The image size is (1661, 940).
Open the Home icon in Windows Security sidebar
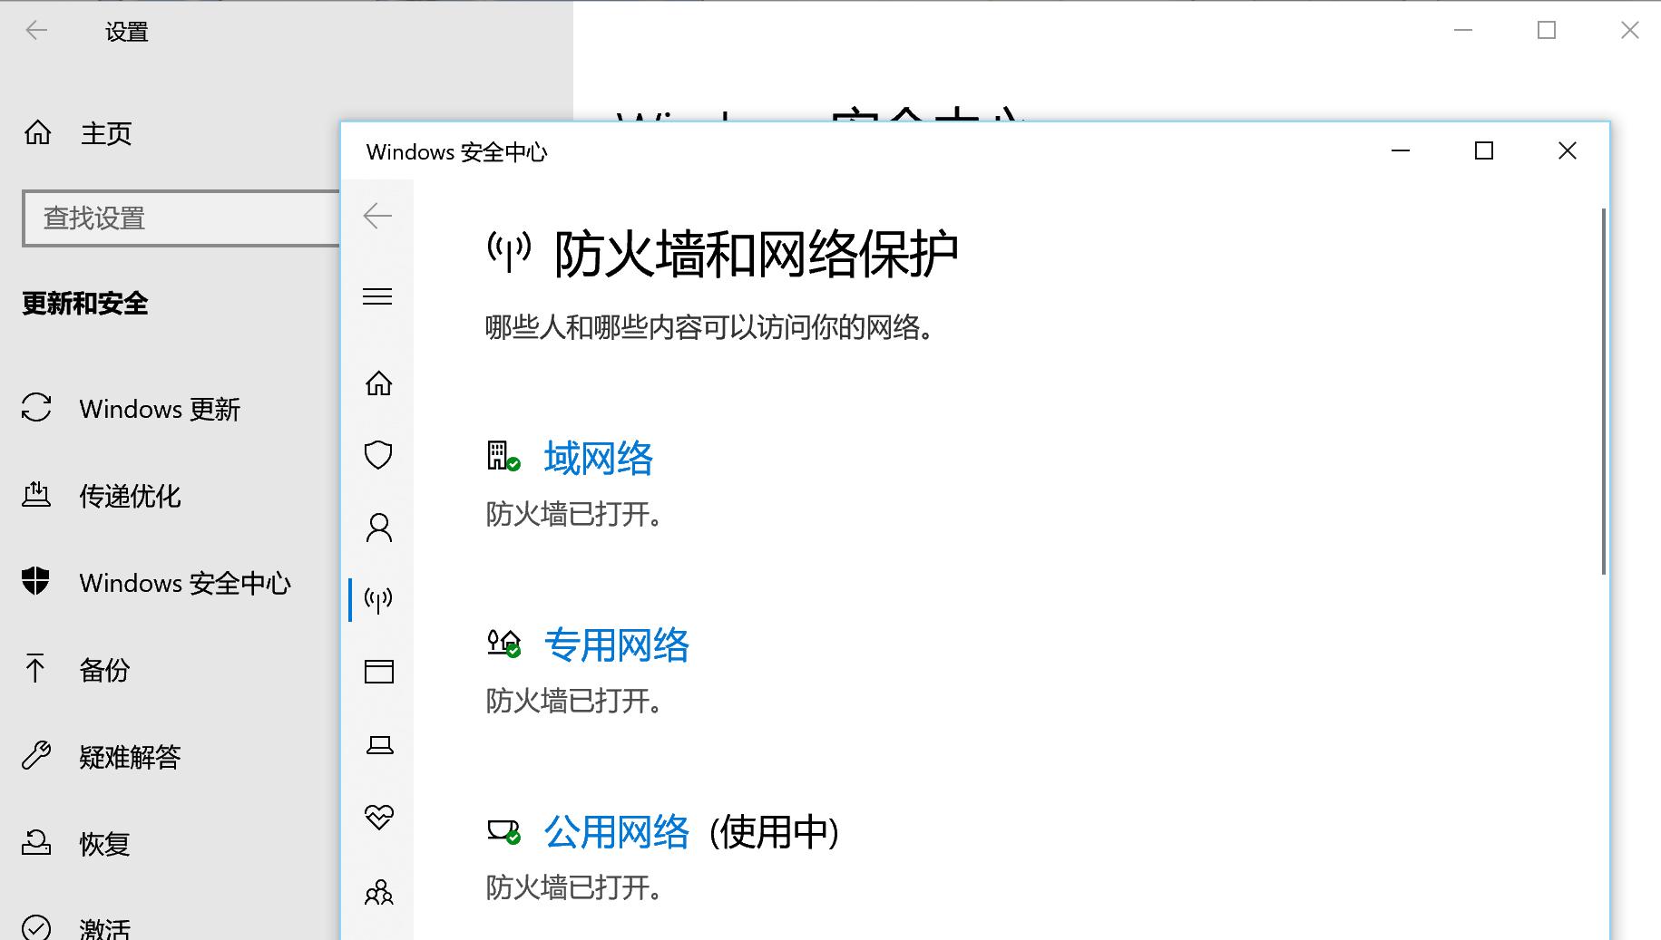pyautogui.click(x=378, y=383)
